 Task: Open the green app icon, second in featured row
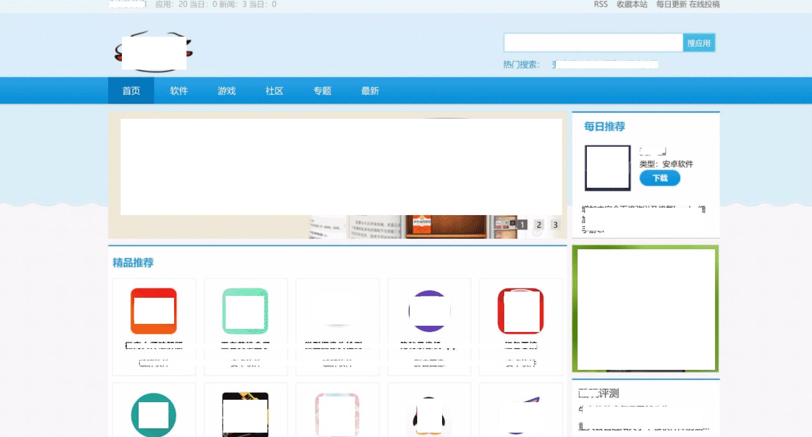pyautogui.click(x=246, y=311)
